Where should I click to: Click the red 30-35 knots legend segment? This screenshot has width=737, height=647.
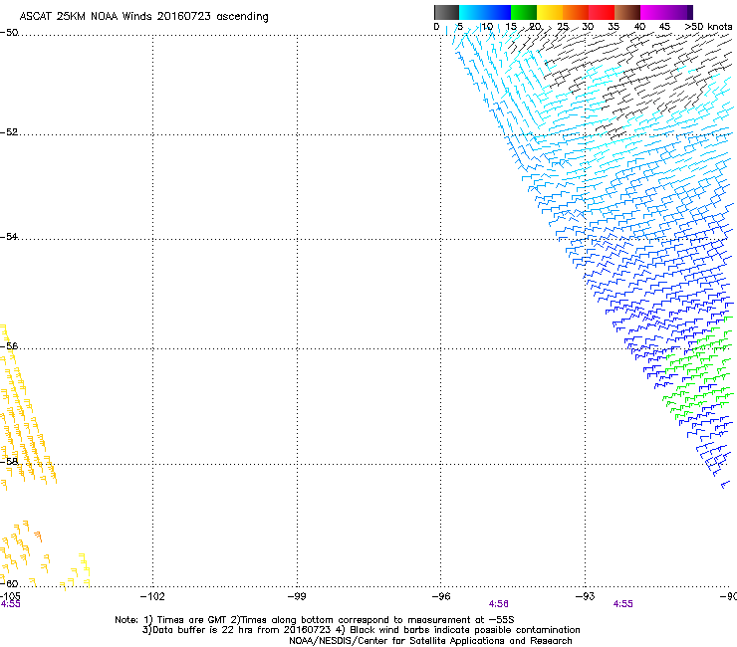pos(602,12)
